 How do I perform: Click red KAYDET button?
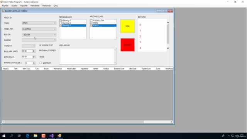[127, 45]
